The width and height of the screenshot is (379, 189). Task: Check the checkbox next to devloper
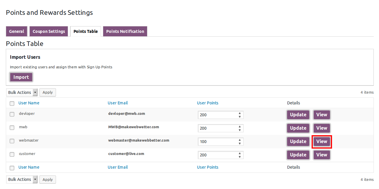click(12, 114)
